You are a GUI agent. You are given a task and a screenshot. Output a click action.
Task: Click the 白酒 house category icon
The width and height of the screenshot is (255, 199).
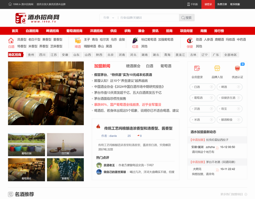11,40
